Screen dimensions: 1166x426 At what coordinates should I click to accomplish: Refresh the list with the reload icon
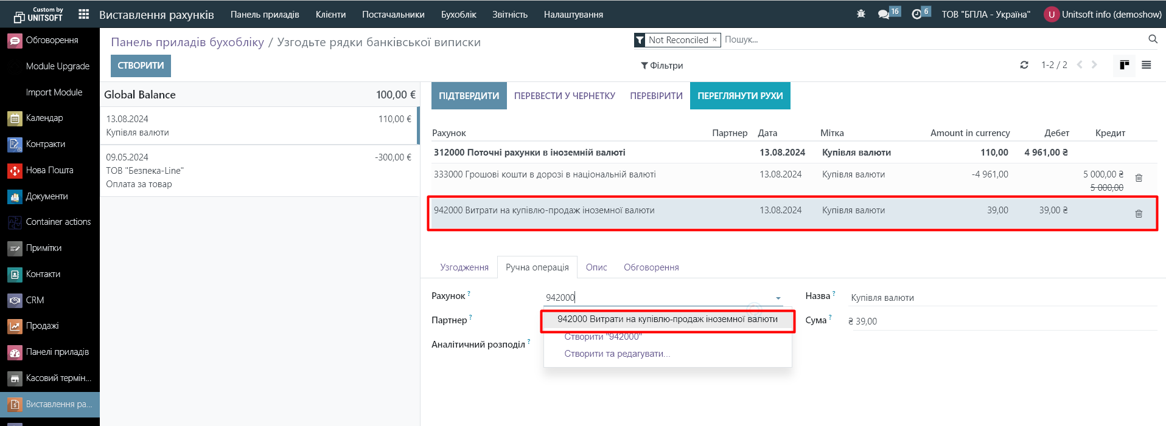(1024, 65)
